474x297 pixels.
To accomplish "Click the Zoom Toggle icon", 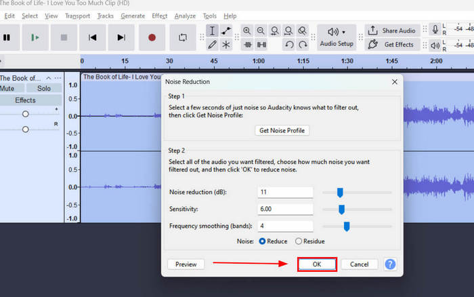I will pyautogui.click(x=302, y=31).
